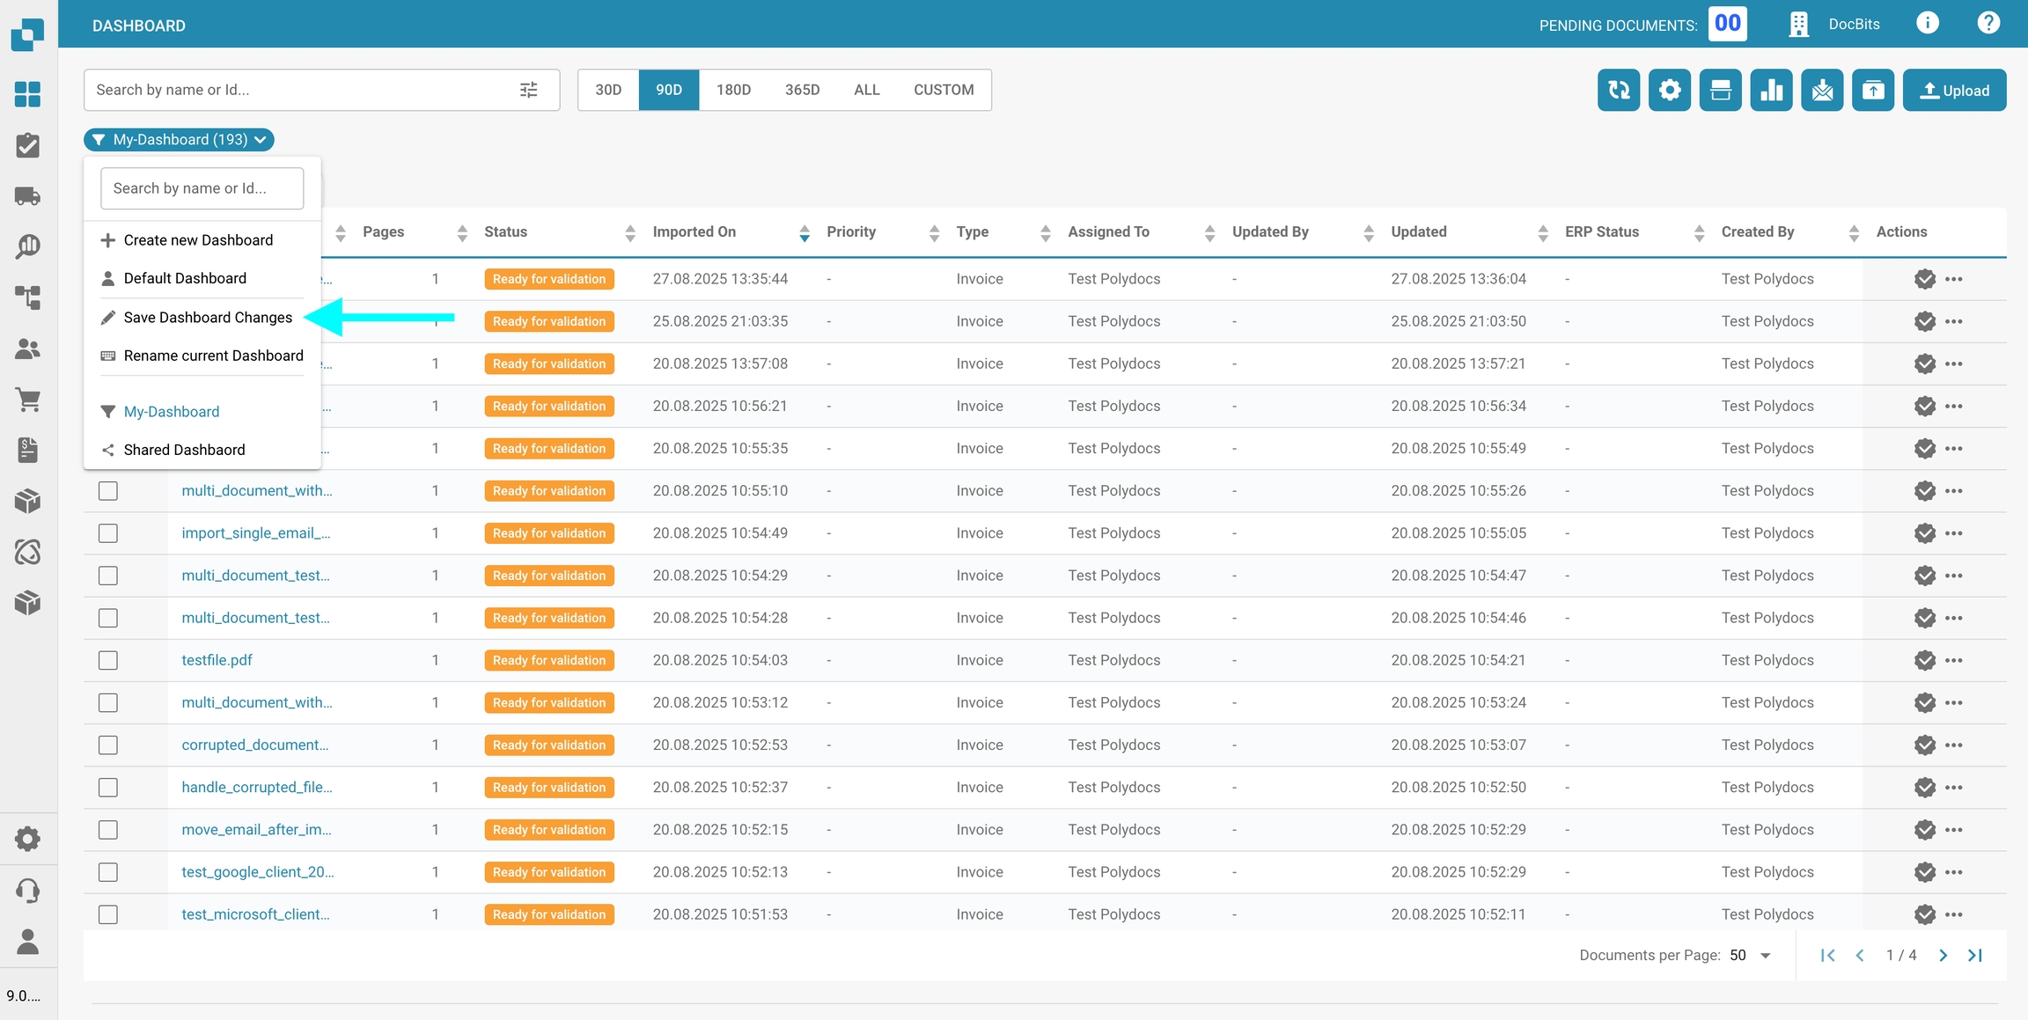Screen dimensions: 2028x1020
Task: Click the Upload button
Action: tap(1954, 90)
